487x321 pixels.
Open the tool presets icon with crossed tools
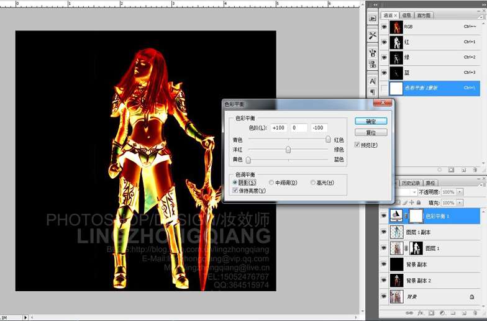(372, 35)
